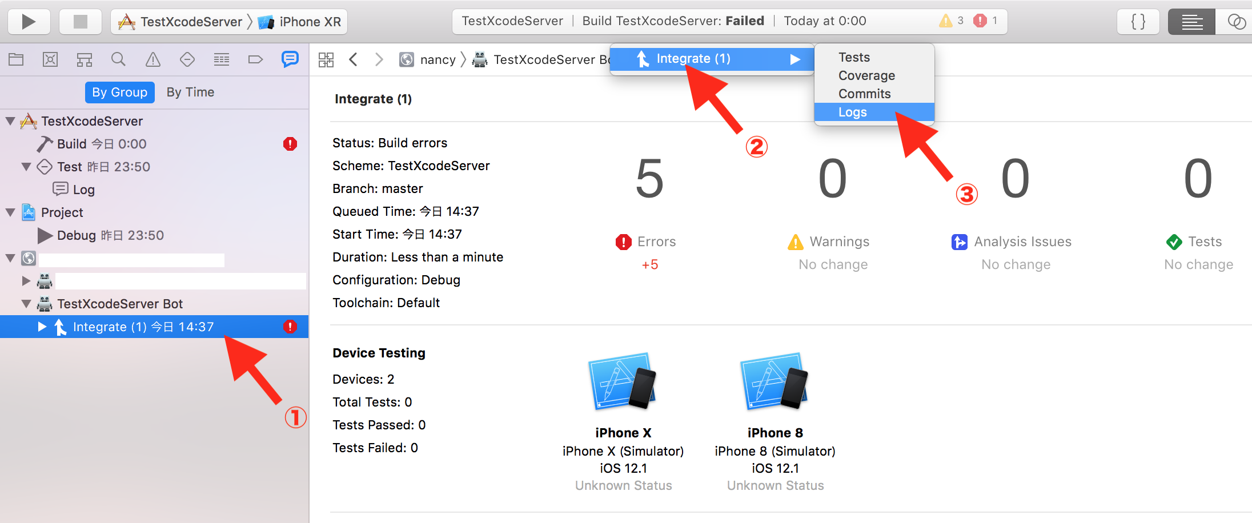The height and width of the screenshot is (523, 1252).
Task: Choose iPhone XR run destination
Action: pos(299,22)
